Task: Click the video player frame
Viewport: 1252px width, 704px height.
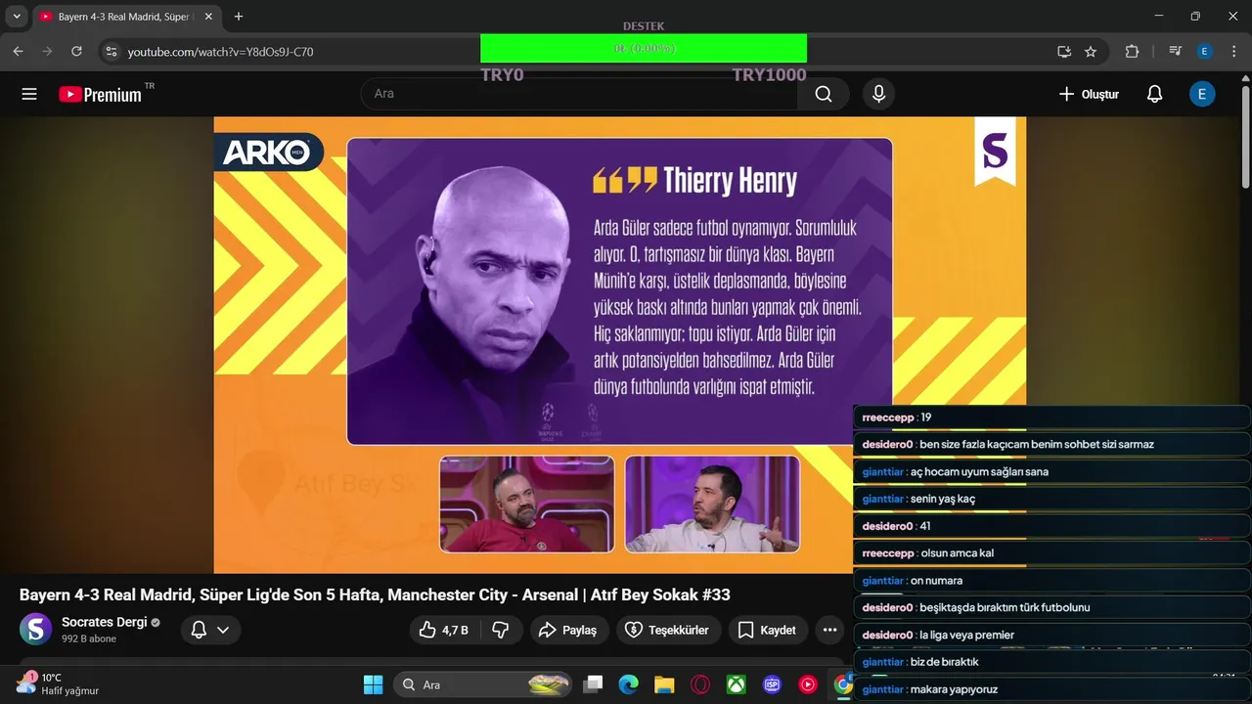Action: tap(620, 344)
